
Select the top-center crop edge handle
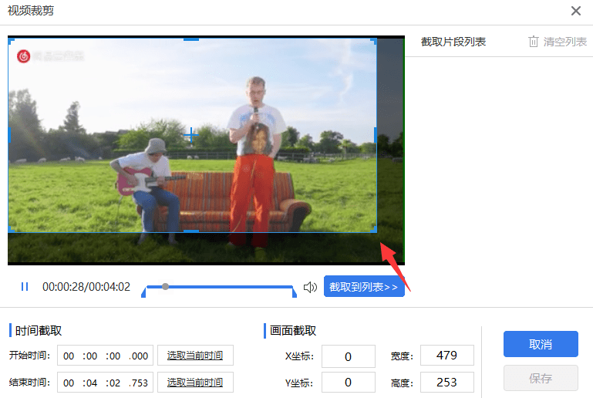191,39
